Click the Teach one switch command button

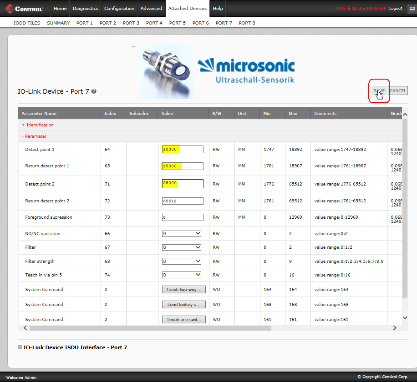tap(184, 320)
